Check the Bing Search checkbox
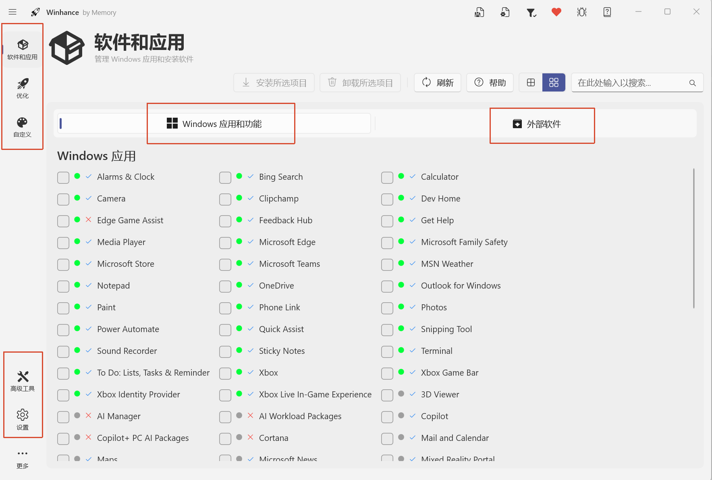This screenshot has width=712, height=480. (225, 177)
